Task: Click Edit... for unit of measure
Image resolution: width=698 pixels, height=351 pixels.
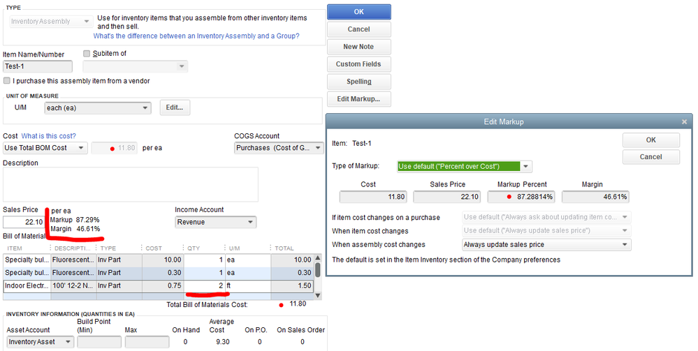Action: coord(175,107)
